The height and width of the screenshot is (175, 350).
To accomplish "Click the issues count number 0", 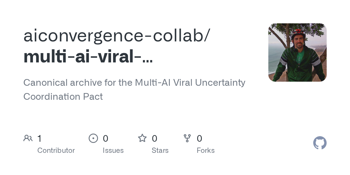I will tap(106, 139).
